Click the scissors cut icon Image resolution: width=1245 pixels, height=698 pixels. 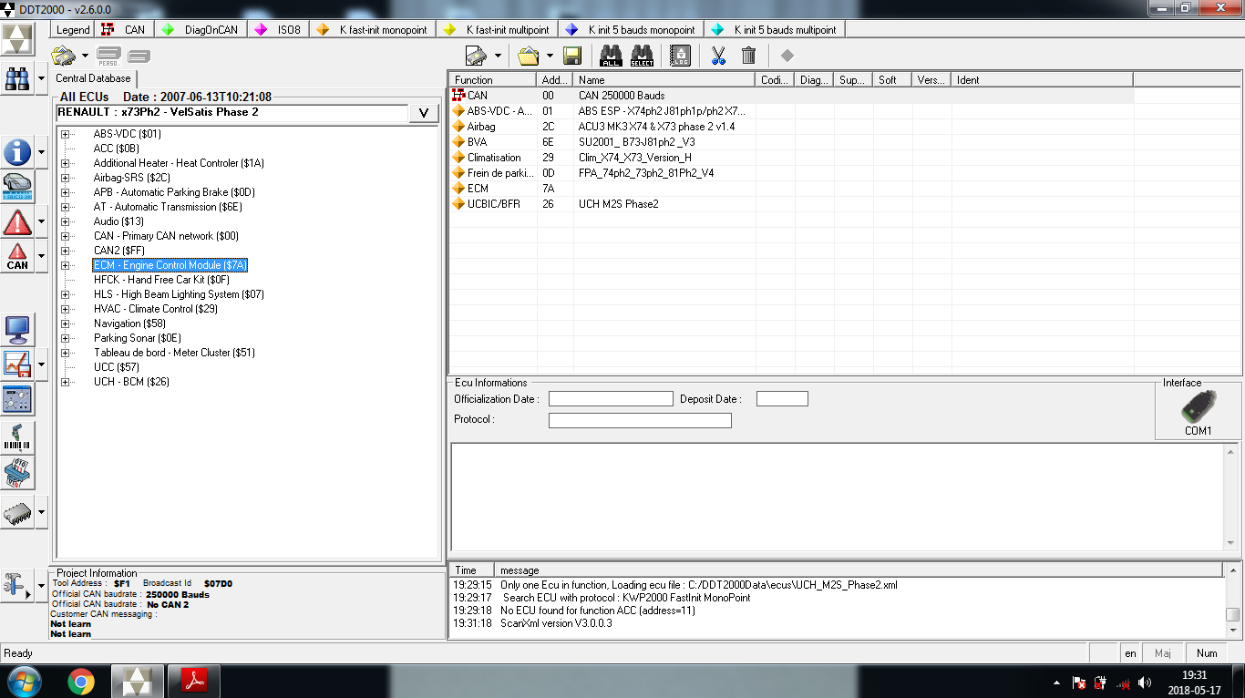tap(718, 56)
